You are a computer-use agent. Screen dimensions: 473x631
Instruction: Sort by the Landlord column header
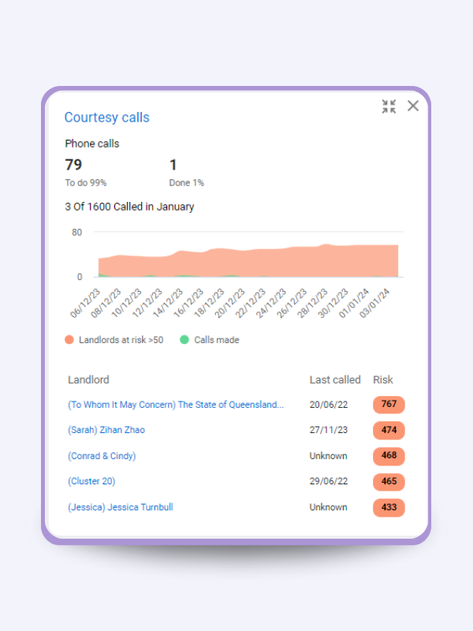click(x=88, y=380)
